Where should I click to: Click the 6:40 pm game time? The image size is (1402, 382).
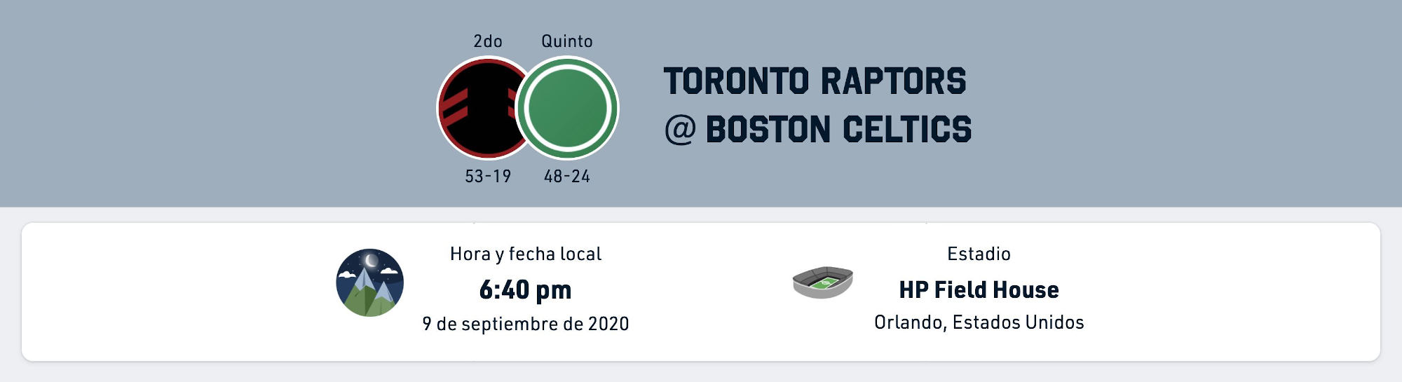point(526,289)
